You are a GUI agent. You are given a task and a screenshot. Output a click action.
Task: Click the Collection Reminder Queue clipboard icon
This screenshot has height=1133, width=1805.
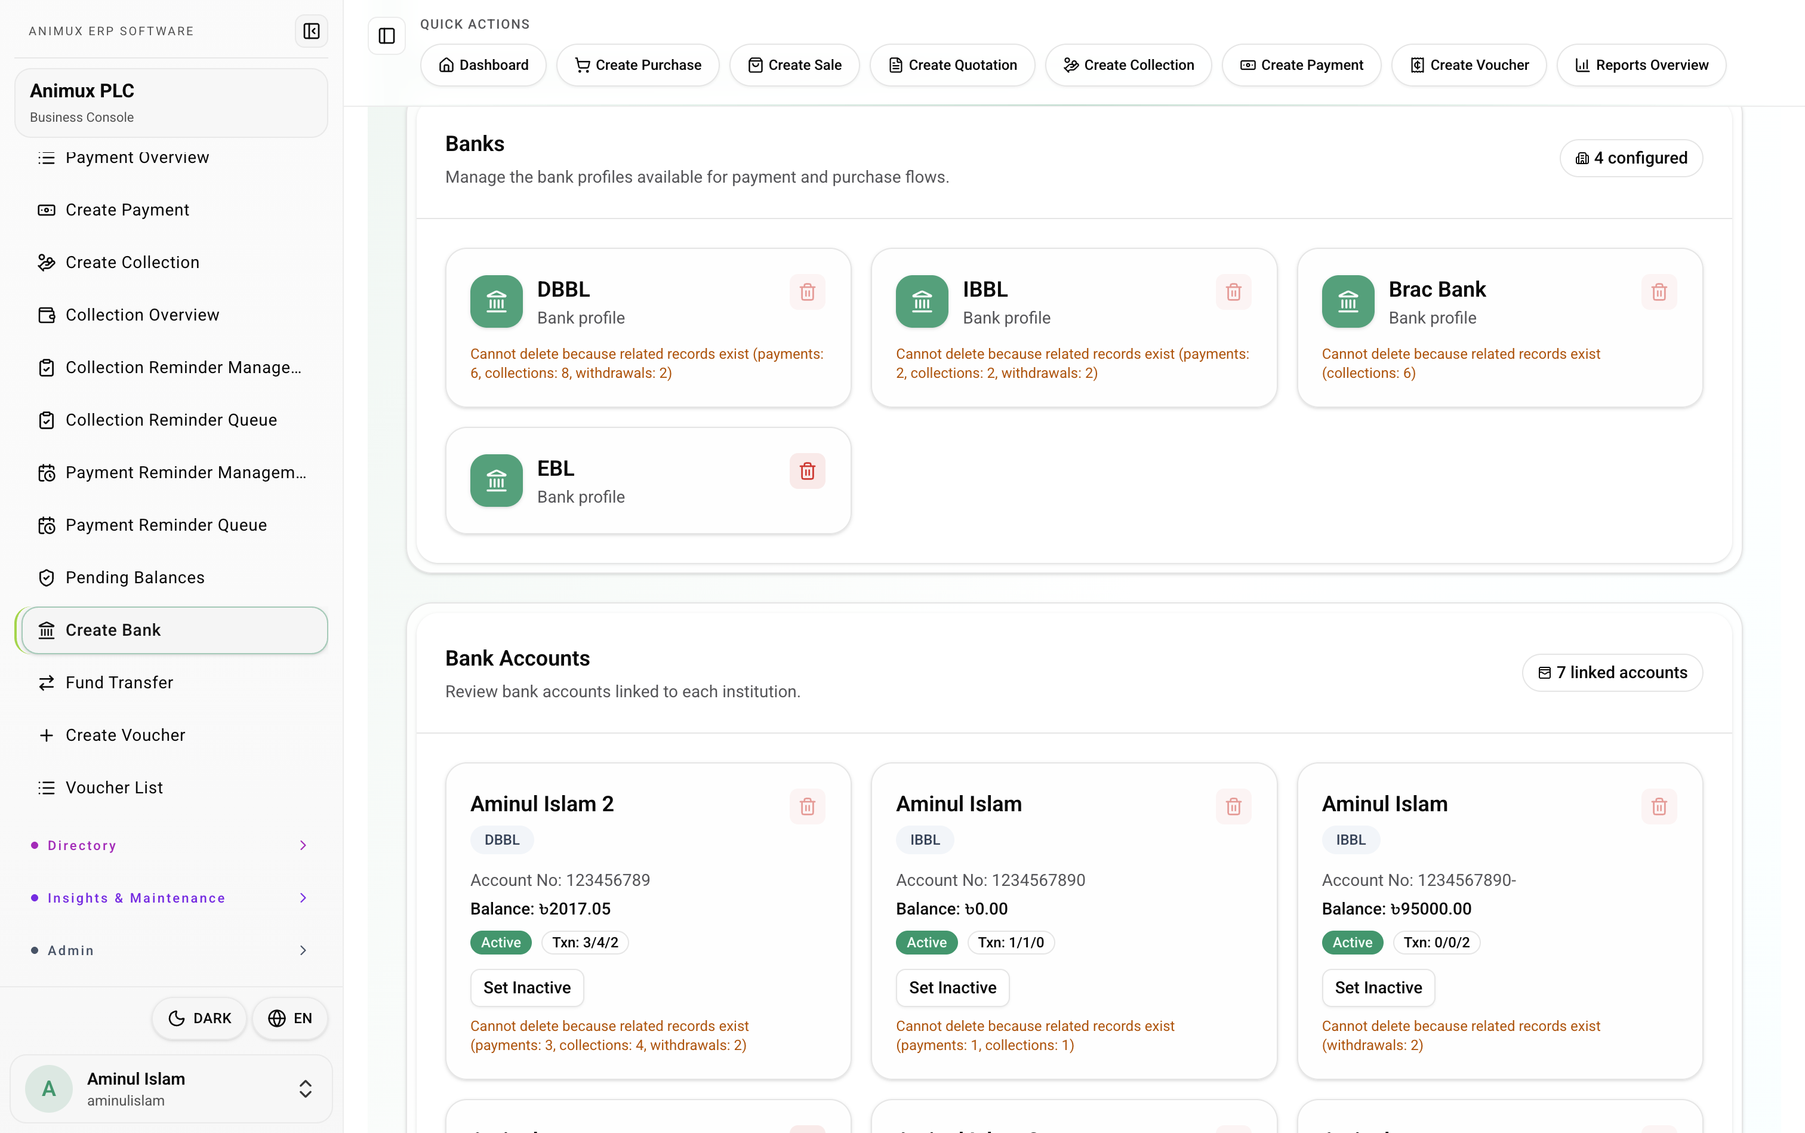tap(47, 420)
